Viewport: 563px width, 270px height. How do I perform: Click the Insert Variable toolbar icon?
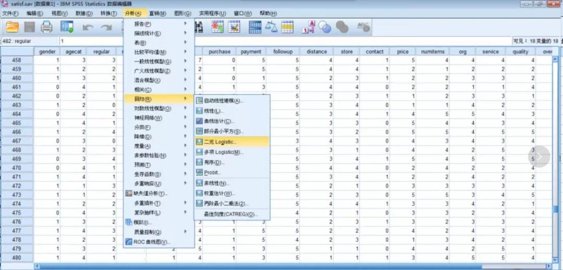click(235, 27)
